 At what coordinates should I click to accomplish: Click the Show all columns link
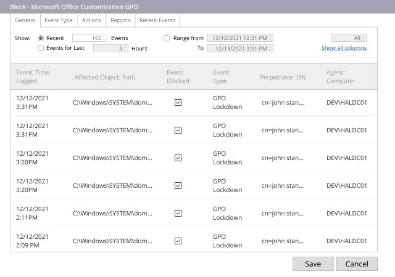pyautogui.click(x=344, y=48)
